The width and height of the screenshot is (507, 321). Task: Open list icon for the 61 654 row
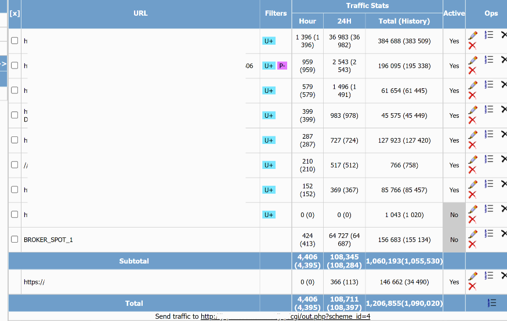(489, 85)
